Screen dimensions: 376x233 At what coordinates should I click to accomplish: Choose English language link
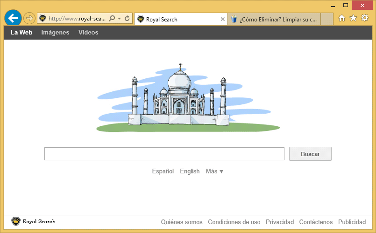190,171
